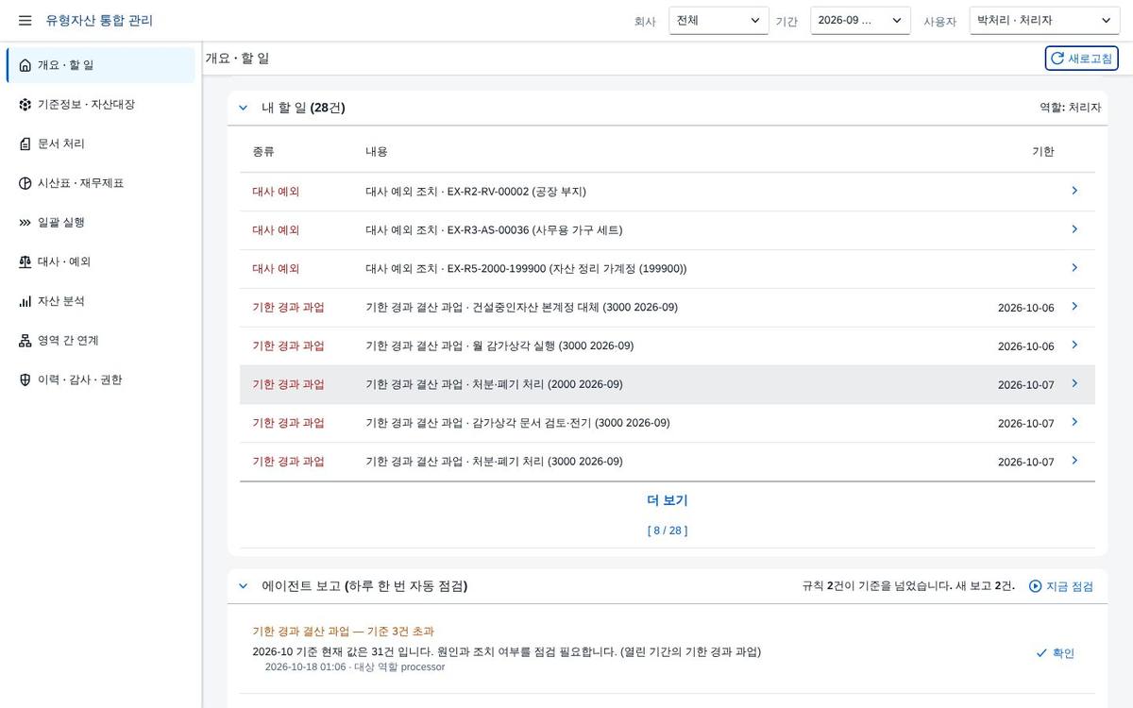Screen dimensions: 1133x708
Task: Collapse the 에이전트 보고 panel
Action: pyautogui.click(x=243, y=586)
